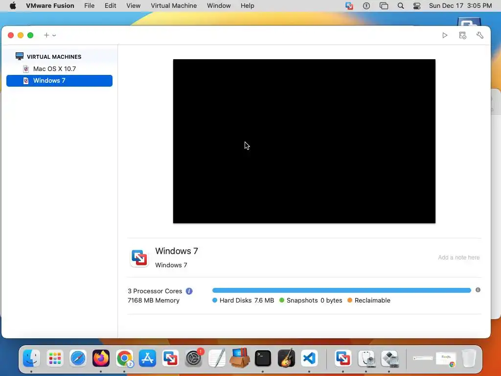Open the Virtual Machine menu
This screenshot has width=501, height=376.
coord(174,6)
